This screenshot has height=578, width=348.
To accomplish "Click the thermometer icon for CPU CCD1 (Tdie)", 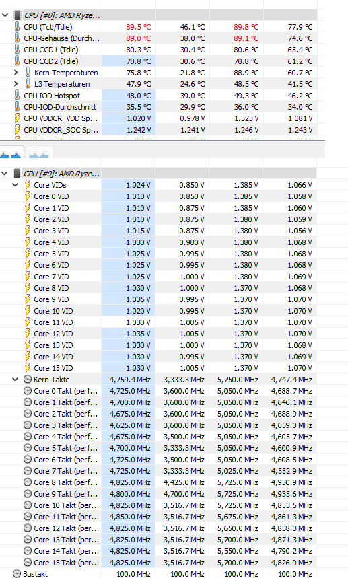I will point(17,49).
